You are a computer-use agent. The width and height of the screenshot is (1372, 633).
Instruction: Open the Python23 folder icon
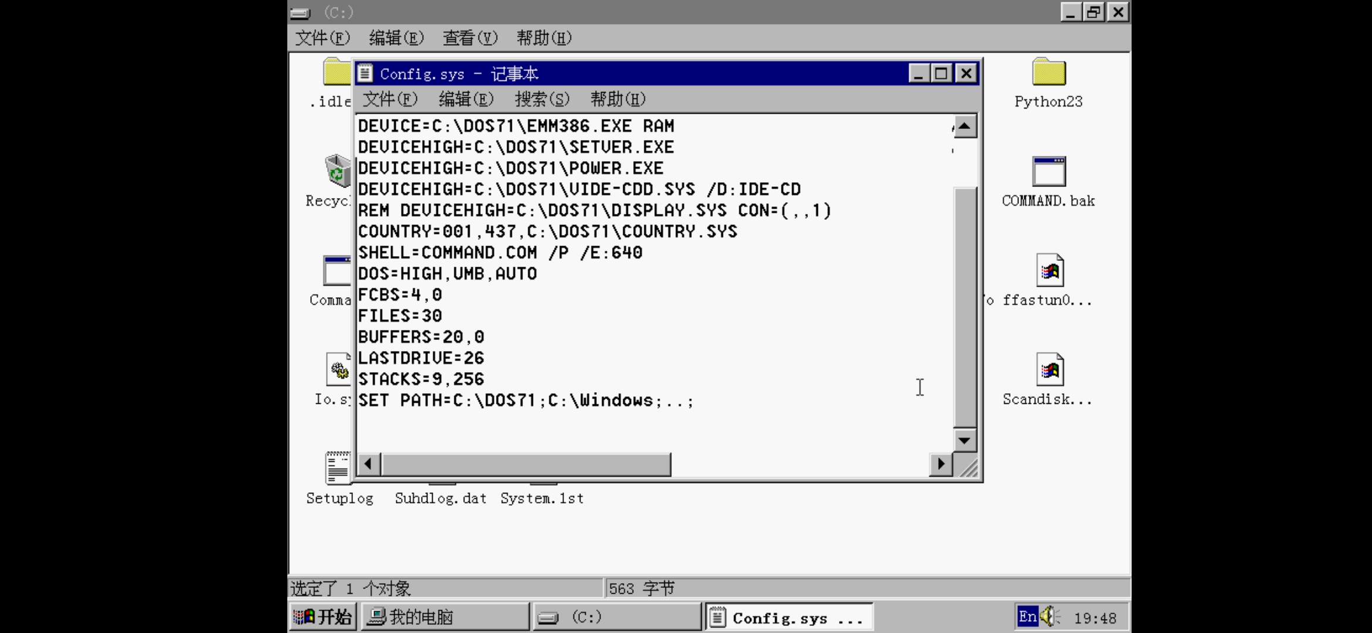[1048, 73]
